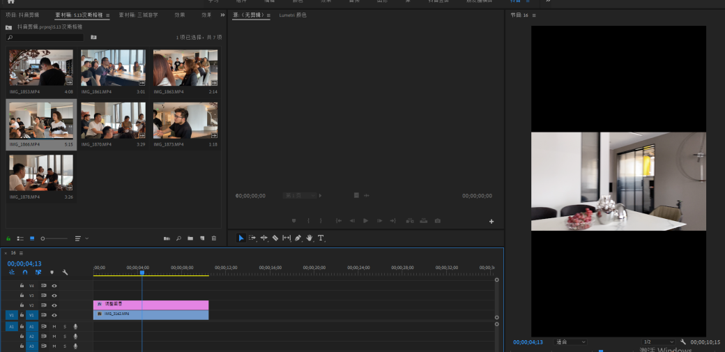This screenshot has height=352, width=725.
Task: Open the Lumetri 颜色 tab
Action: tap(293, 15)
